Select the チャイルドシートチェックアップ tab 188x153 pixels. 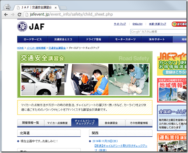click(85, 122)
